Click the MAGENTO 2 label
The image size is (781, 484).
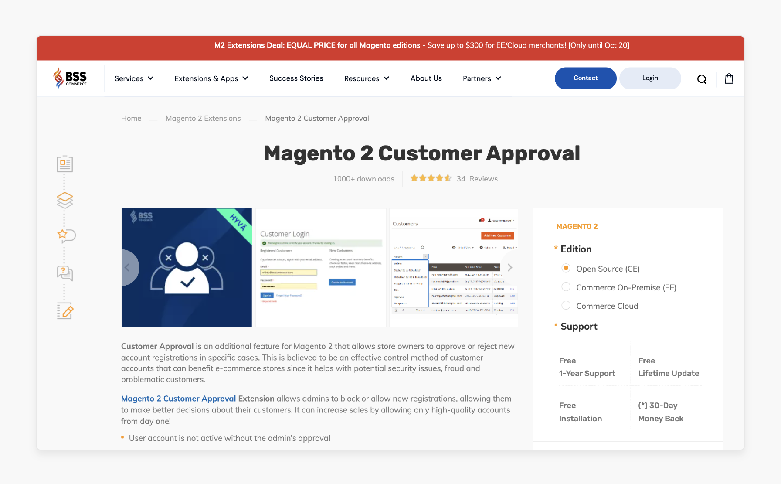[577, 226]
